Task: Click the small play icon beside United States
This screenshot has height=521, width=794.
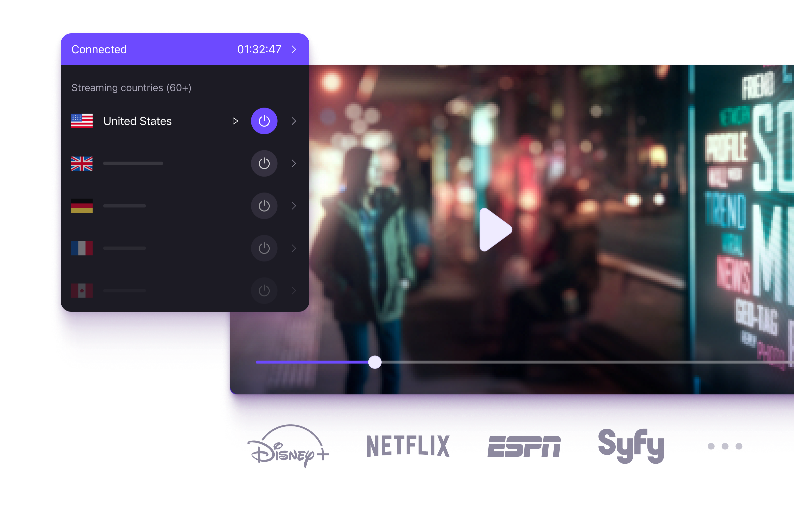Action: [235, 121]
